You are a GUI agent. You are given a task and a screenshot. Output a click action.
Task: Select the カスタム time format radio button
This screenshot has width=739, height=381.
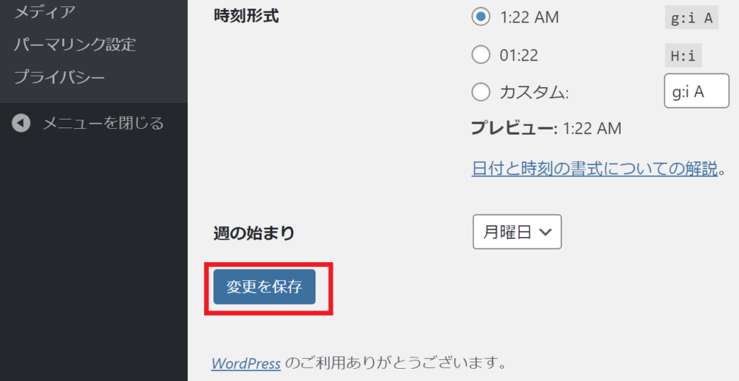481,91
